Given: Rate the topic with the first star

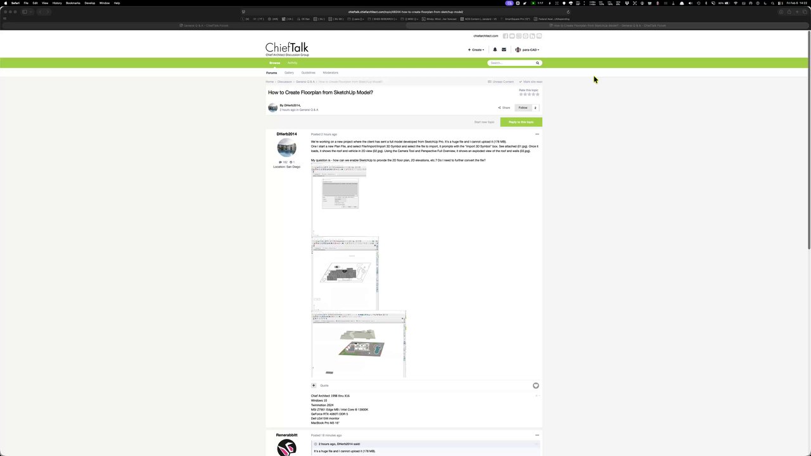Looking at the screenshot, I should point(521,94).
